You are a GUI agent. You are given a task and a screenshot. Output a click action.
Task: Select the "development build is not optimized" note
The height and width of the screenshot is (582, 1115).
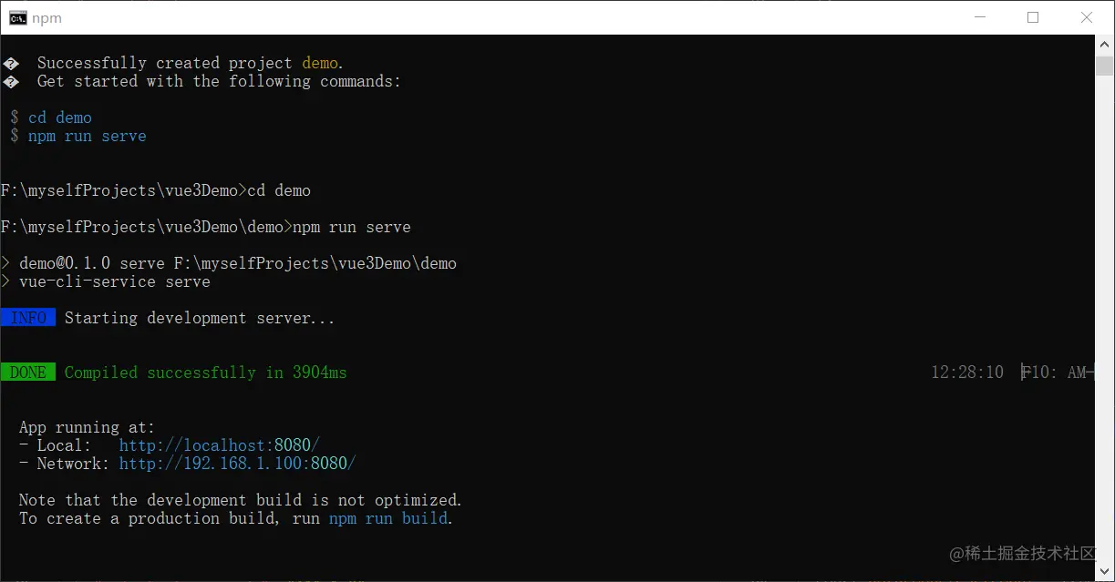click(241, 500)
